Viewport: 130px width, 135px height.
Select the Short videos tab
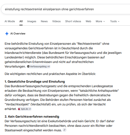tap(73, 21)
